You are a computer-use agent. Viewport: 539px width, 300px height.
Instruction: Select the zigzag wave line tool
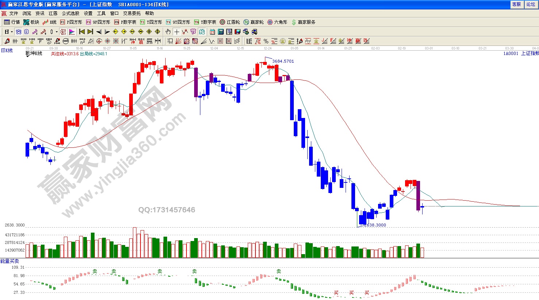coord(212,41)
